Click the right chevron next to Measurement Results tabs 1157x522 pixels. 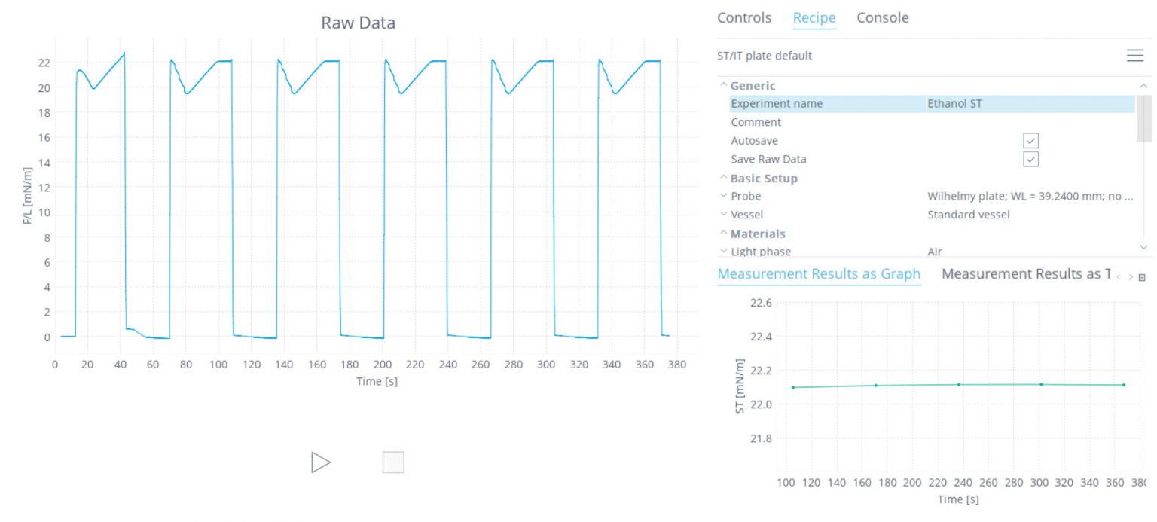pos(1130,278)
